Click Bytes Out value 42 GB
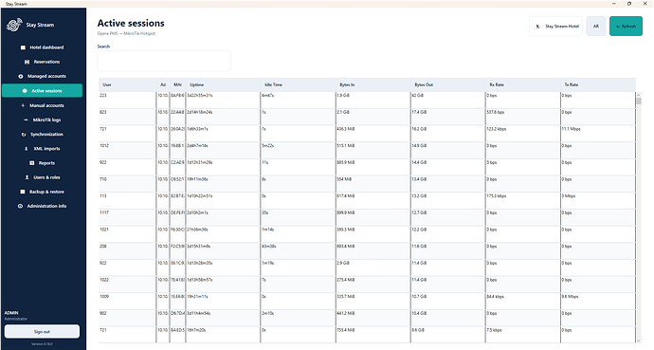654x350 pixels. 417,96
